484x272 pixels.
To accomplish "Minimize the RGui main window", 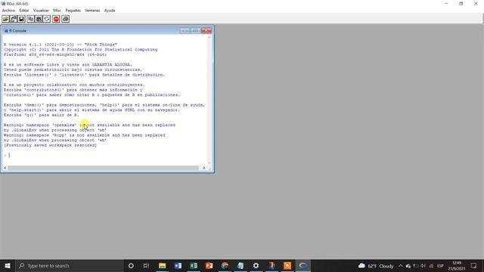I will tap(446, 4).
